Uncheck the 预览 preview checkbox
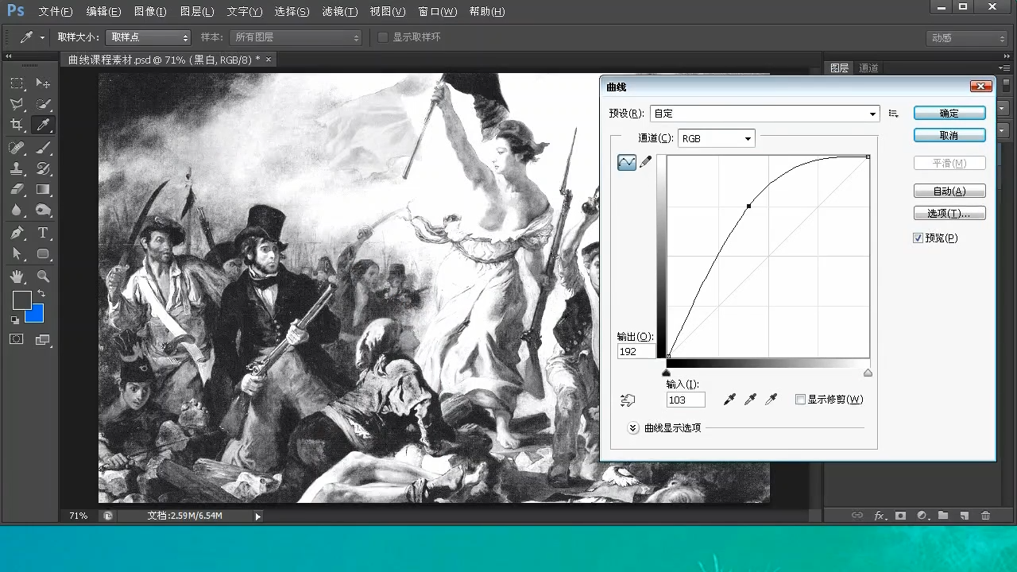 [918, 238]
